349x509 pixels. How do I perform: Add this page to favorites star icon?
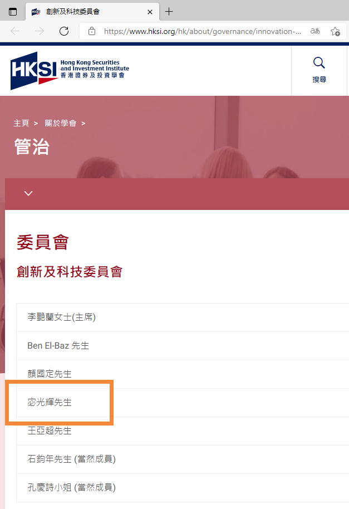point(335,31)
